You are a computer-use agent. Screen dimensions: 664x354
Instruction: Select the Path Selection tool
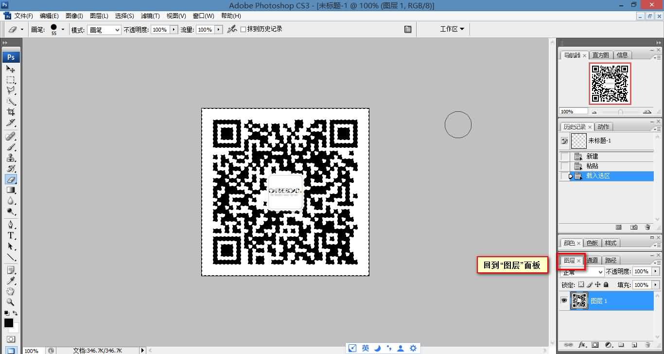click(x=11, y=247)
